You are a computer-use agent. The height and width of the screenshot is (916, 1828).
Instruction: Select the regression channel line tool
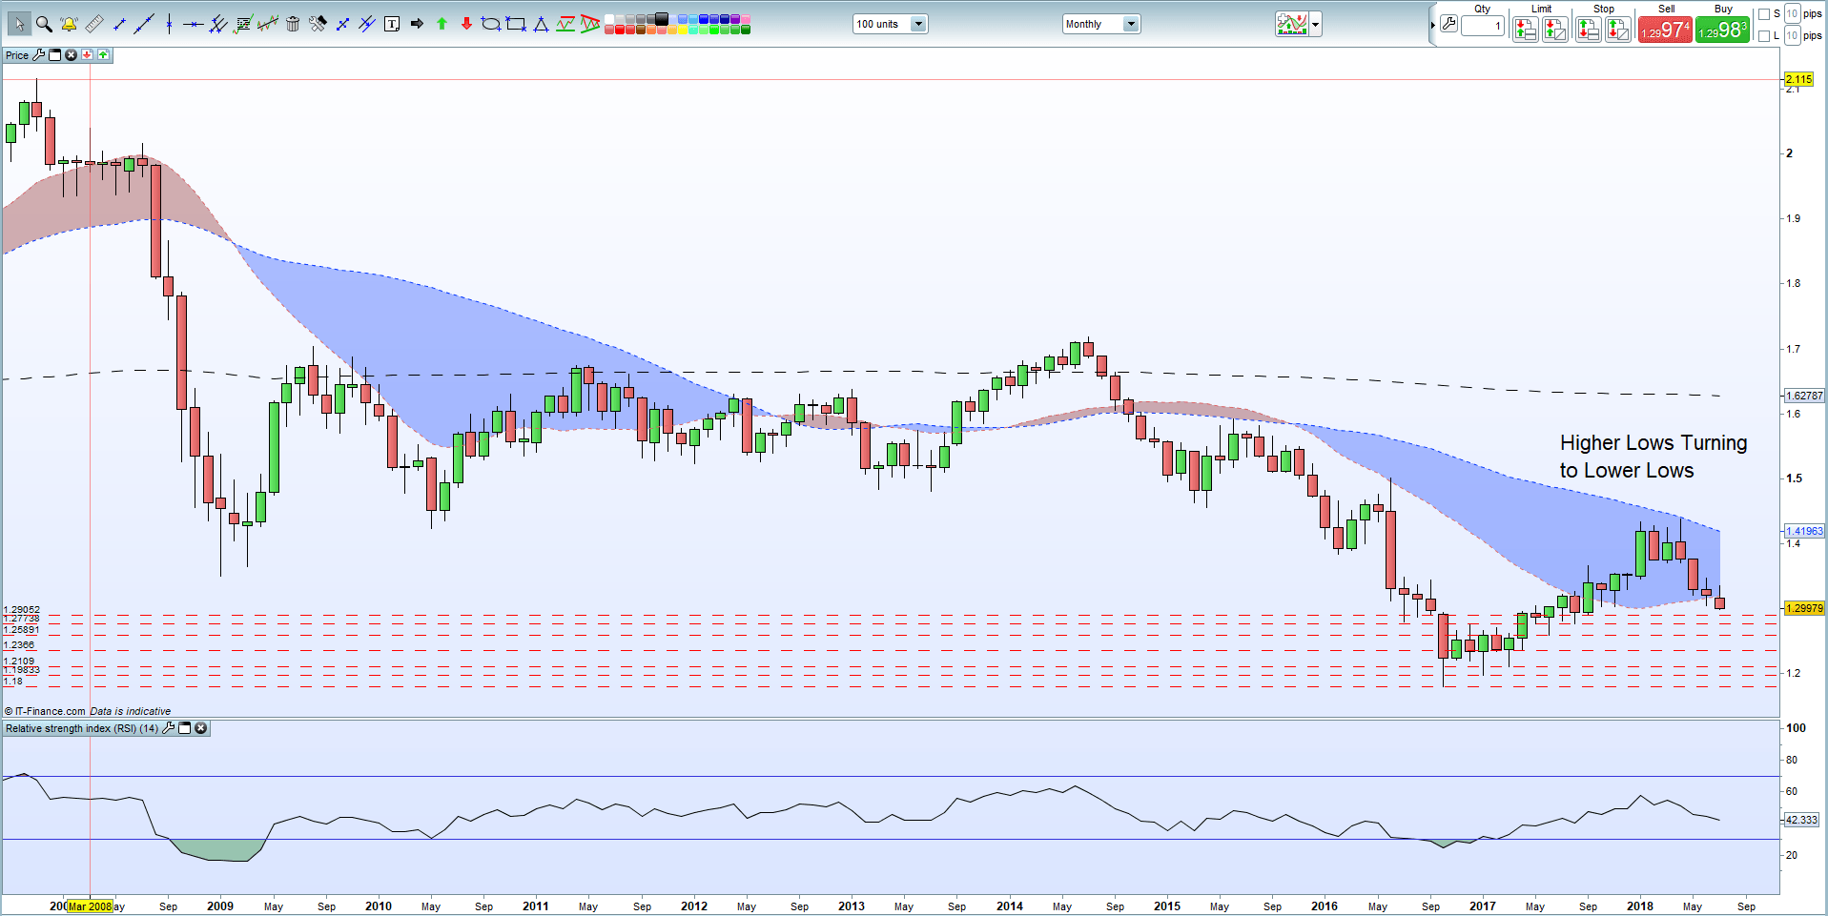click(268, 24)
